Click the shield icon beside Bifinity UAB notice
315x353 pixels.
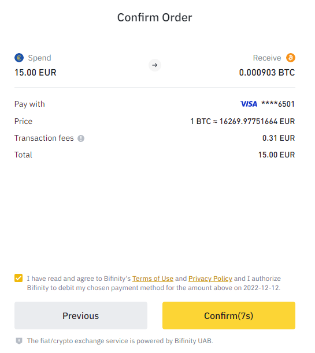click(x=19, y=341)
